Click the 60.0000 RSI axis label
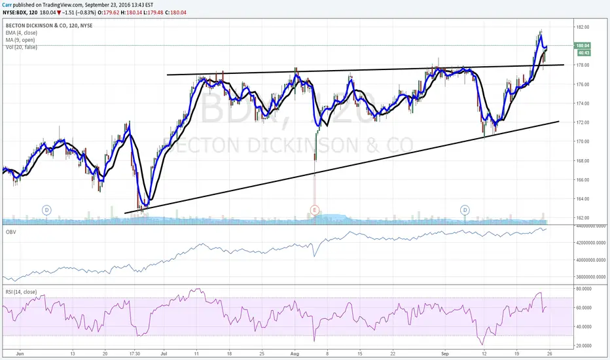This screenshot has width=610, height=360. (584, 308)
